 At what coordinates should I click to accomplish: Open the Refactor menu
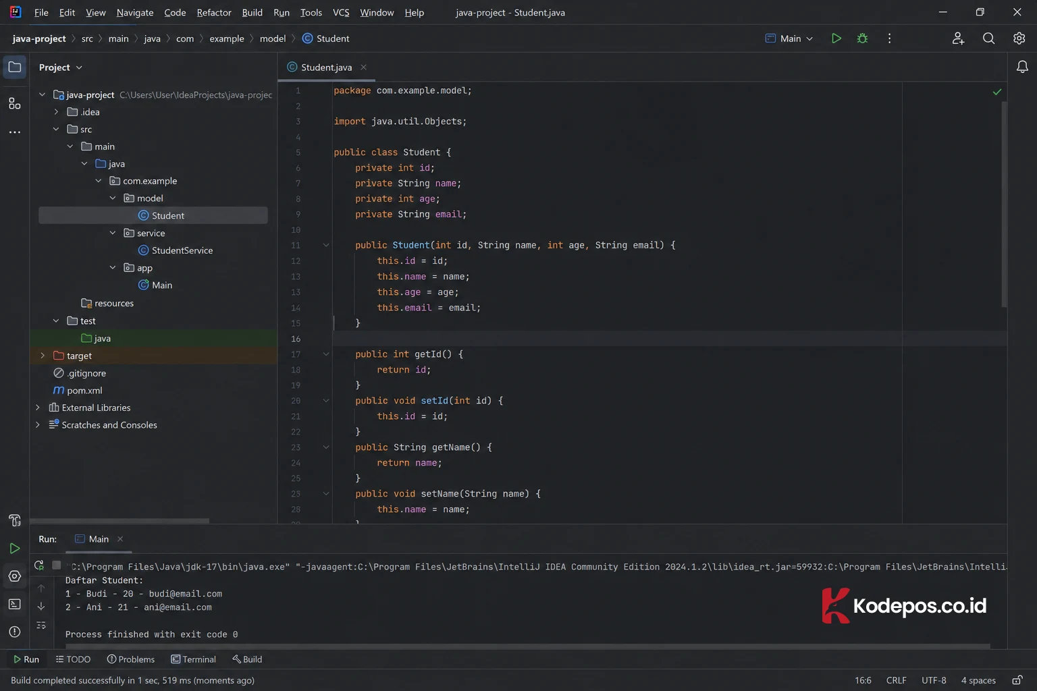click(x=214, y=12)
